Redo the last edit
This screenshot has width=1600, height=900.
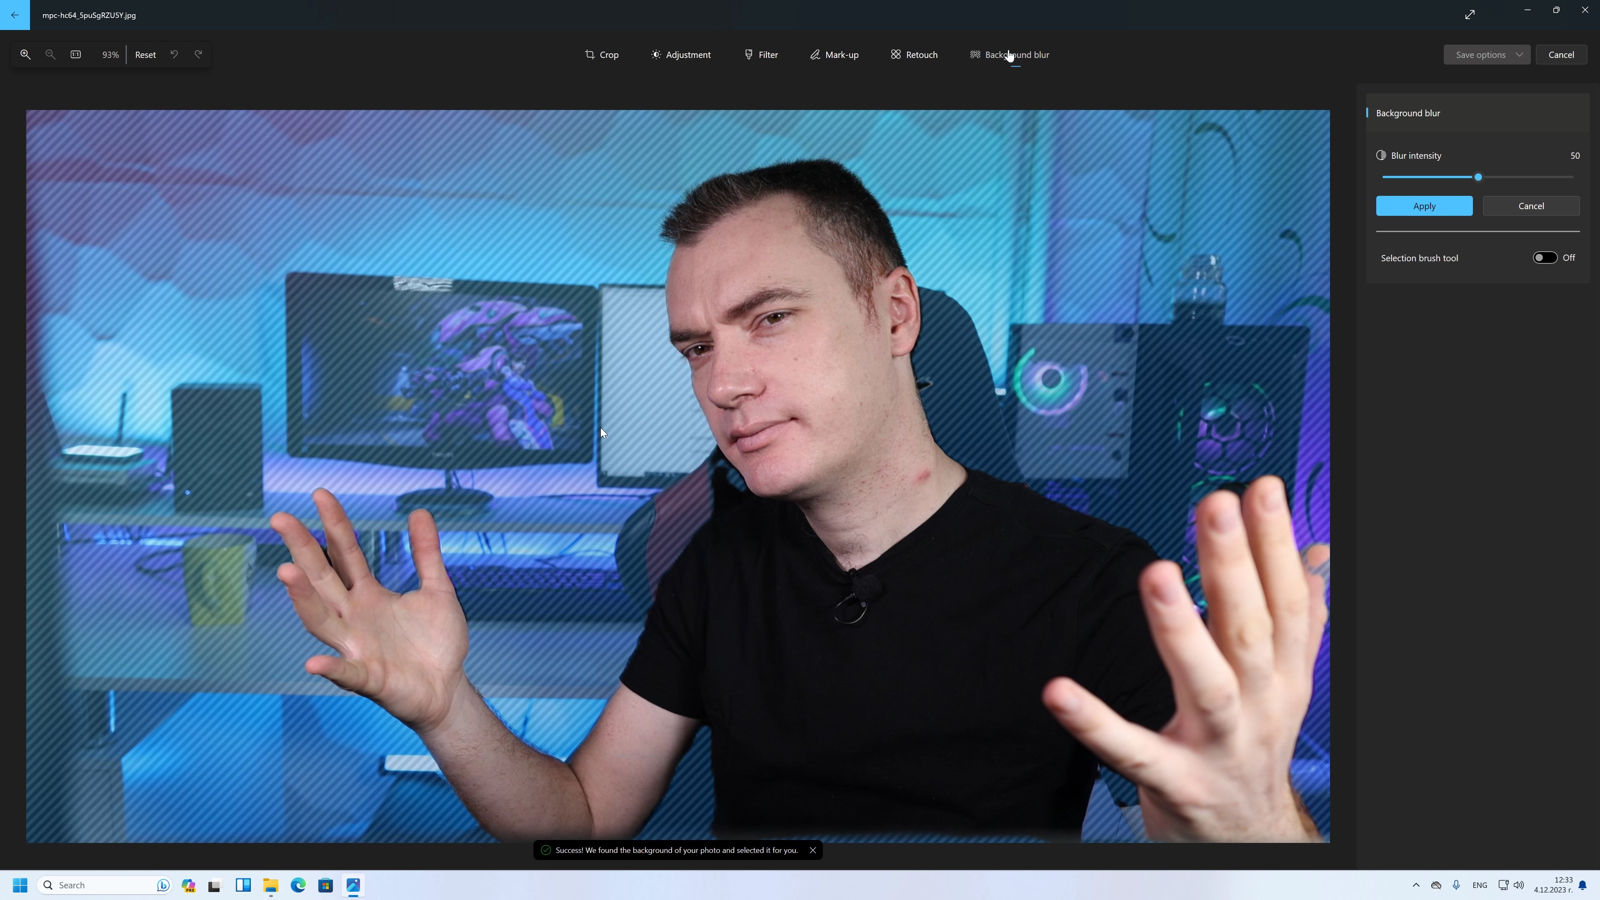pos(199,55)
